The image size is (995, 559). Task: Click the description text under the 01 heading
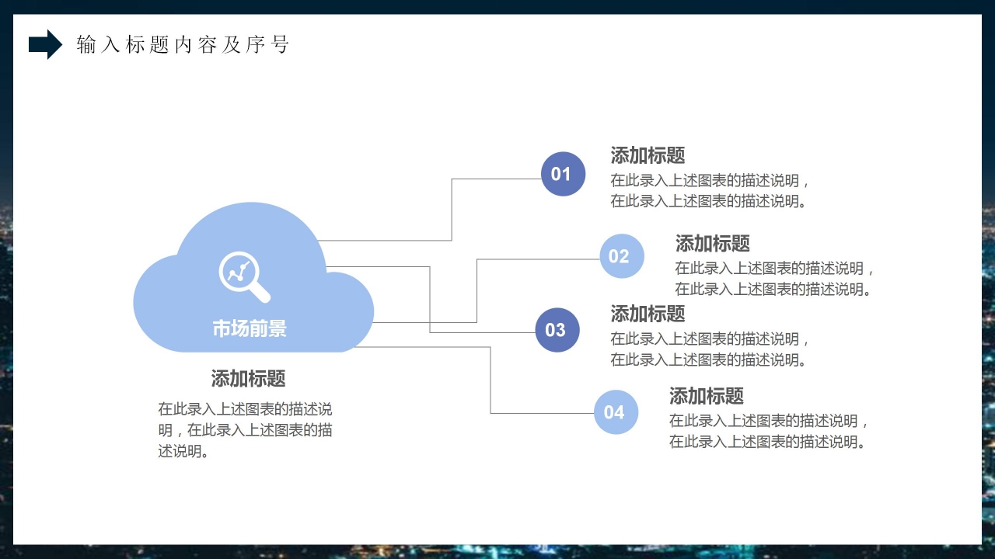(710, 191)
